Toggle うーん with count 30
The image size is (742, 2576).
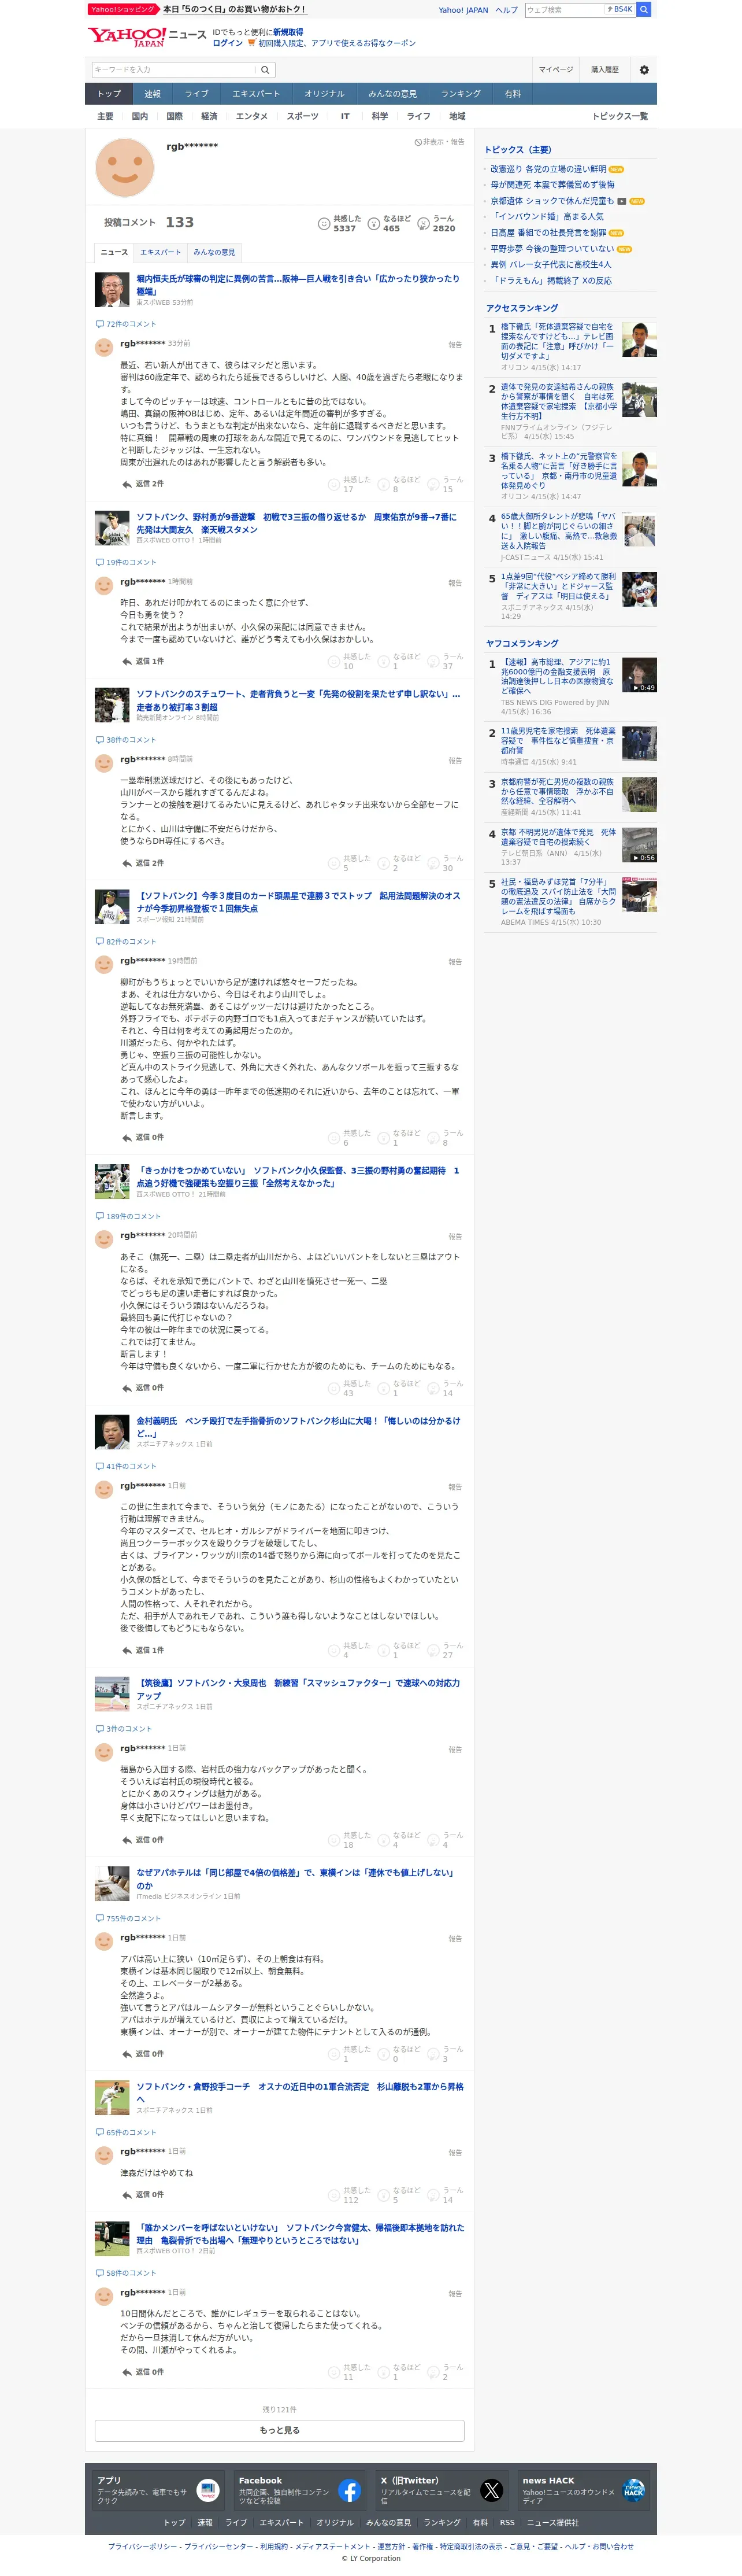tap(446, 864)
